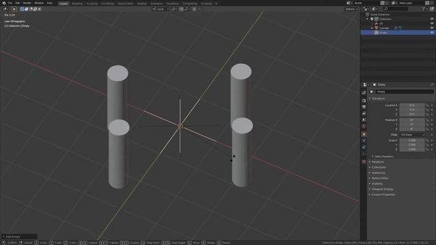Open the 3D viewport editor type menu
436x245 pixels.
[5, 9]
